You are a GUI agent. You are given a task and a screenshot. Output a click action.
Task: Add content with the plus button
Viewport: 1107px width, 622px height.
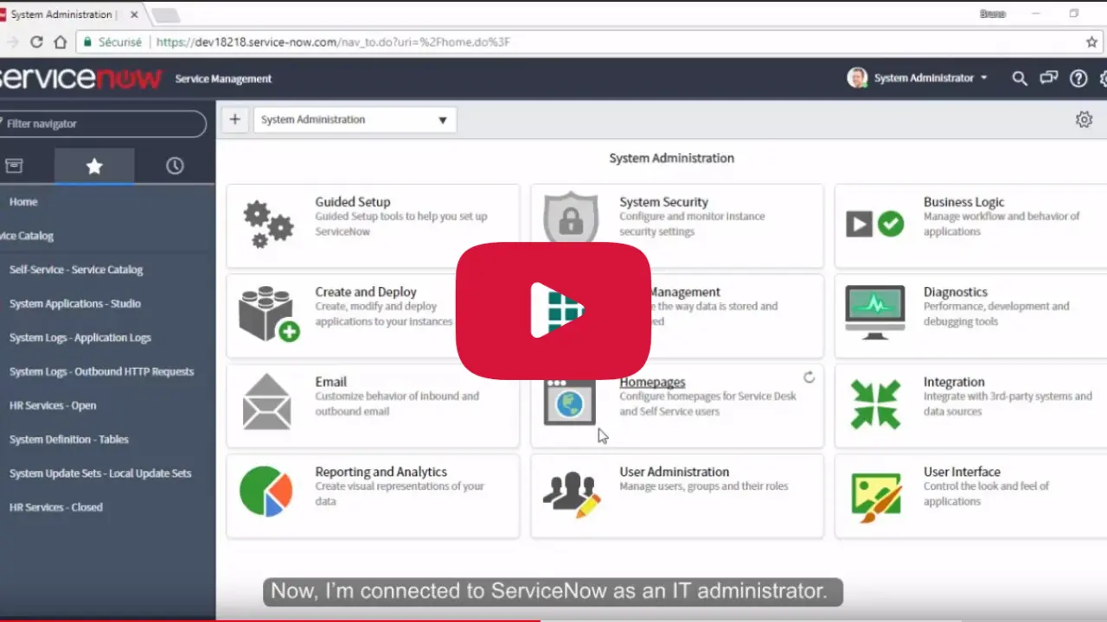234,120
